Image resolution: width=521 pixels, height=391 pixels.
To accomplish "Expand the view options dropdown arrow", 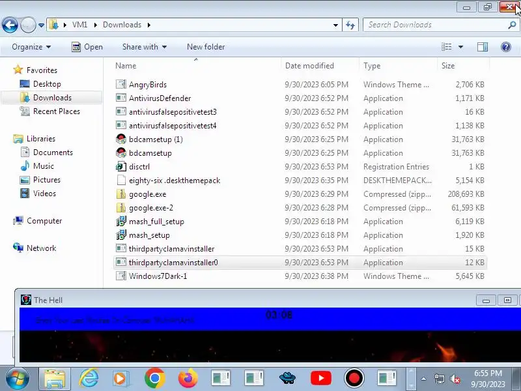I will (461, 47).
